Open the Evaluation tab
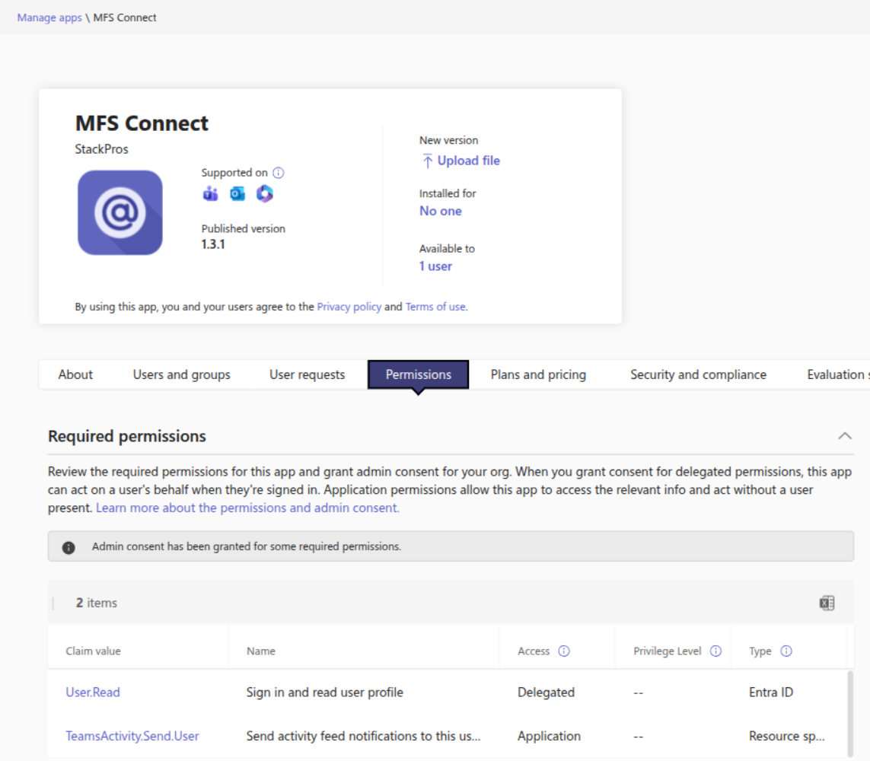Screen dimensions: 870x761 click(x=837, y=374)
